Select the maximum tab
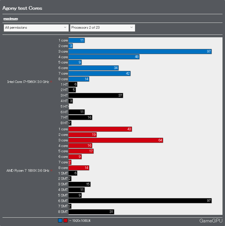Image resolution: width=225 pixels, height=226 pixels. click(x=11, y=19)
